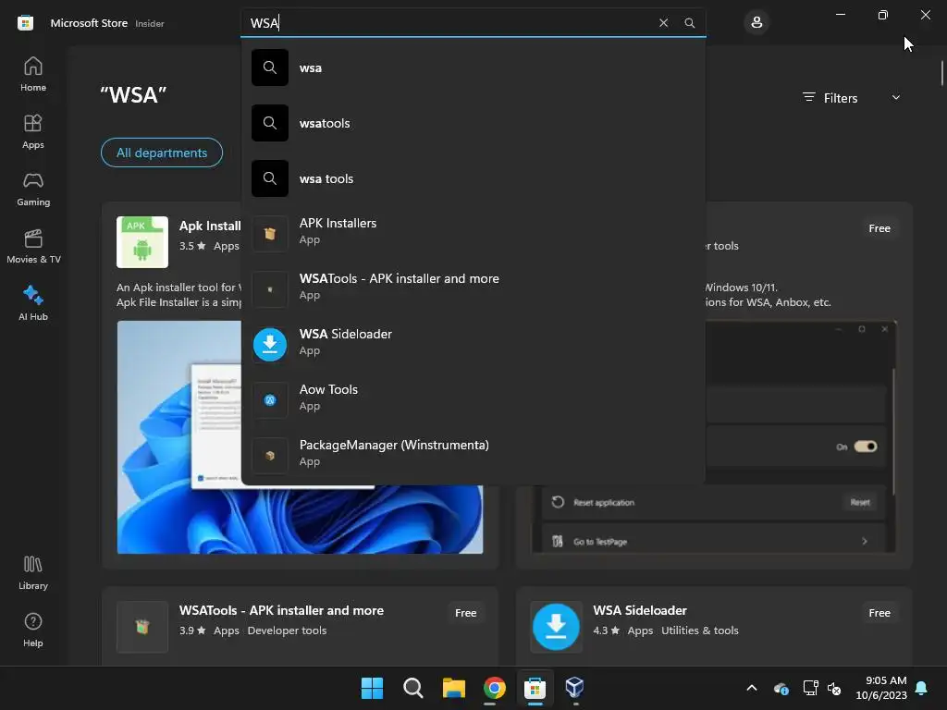Viewport: 947px width, 710px height.
Task: Open clock and date 9:05 AM
Action: coord(881,688)
